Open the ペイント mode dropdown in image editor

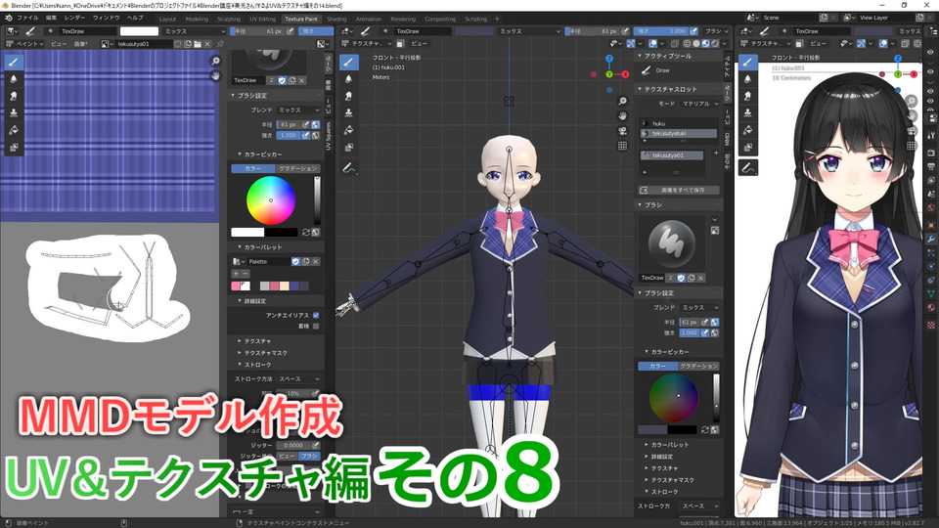pos(25,44)
